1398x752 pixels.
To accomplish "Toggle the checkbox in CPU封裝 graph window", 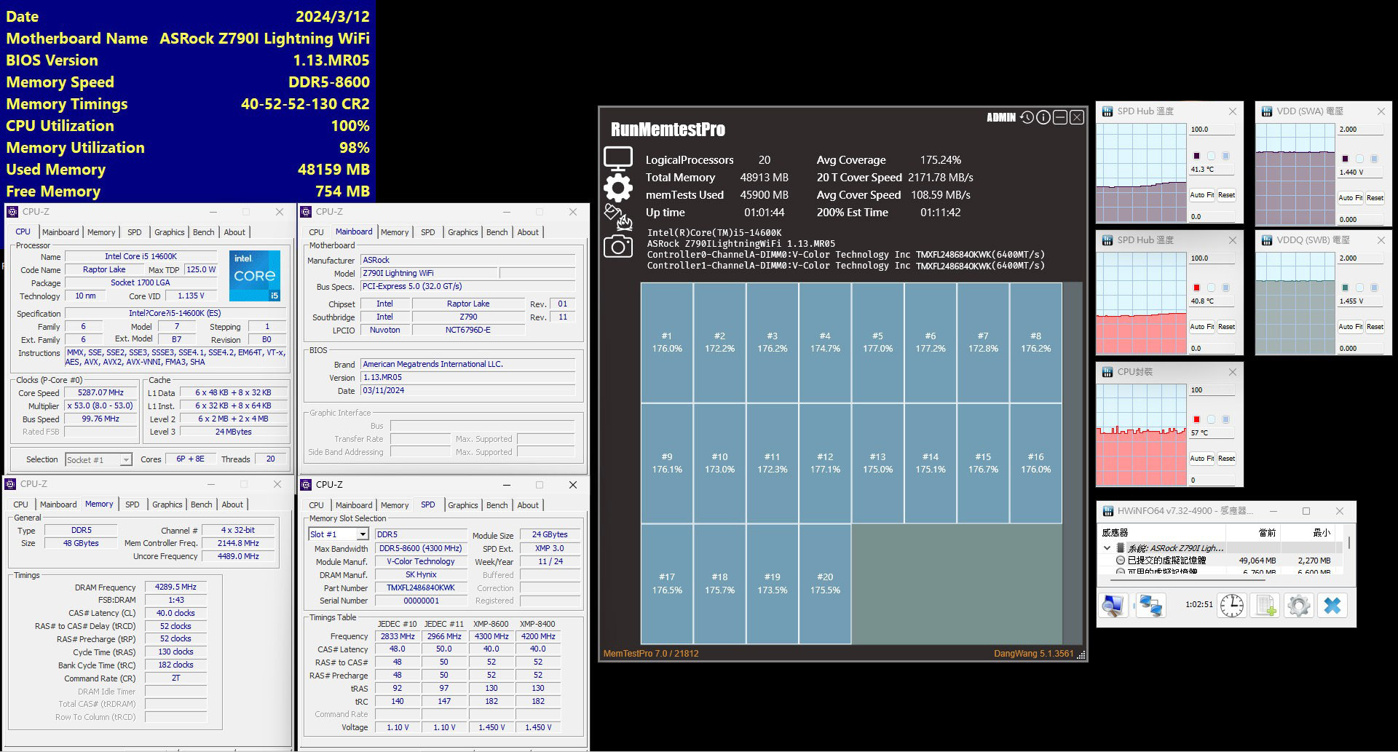I will pos(1212,419).
